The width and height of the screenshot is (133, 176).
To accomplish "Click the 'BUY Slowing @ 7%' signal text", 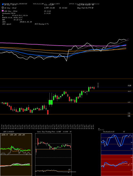I will [x=42, y=24].
